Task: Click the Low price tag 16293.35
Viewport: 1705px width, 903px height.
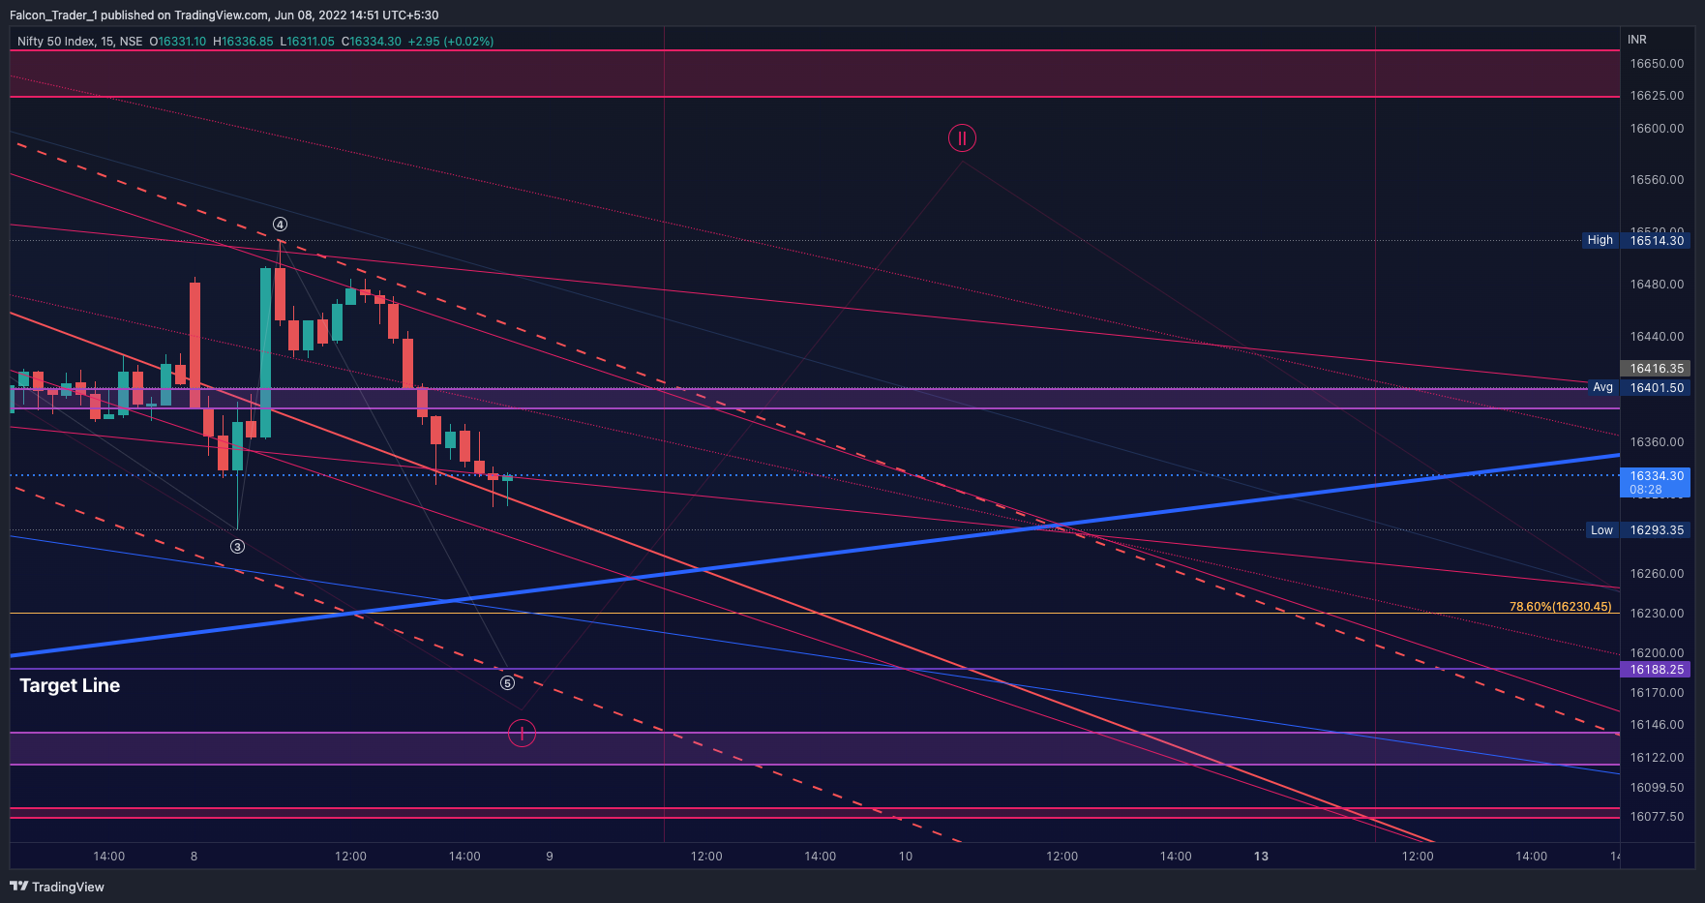Action: (1657, 530)
